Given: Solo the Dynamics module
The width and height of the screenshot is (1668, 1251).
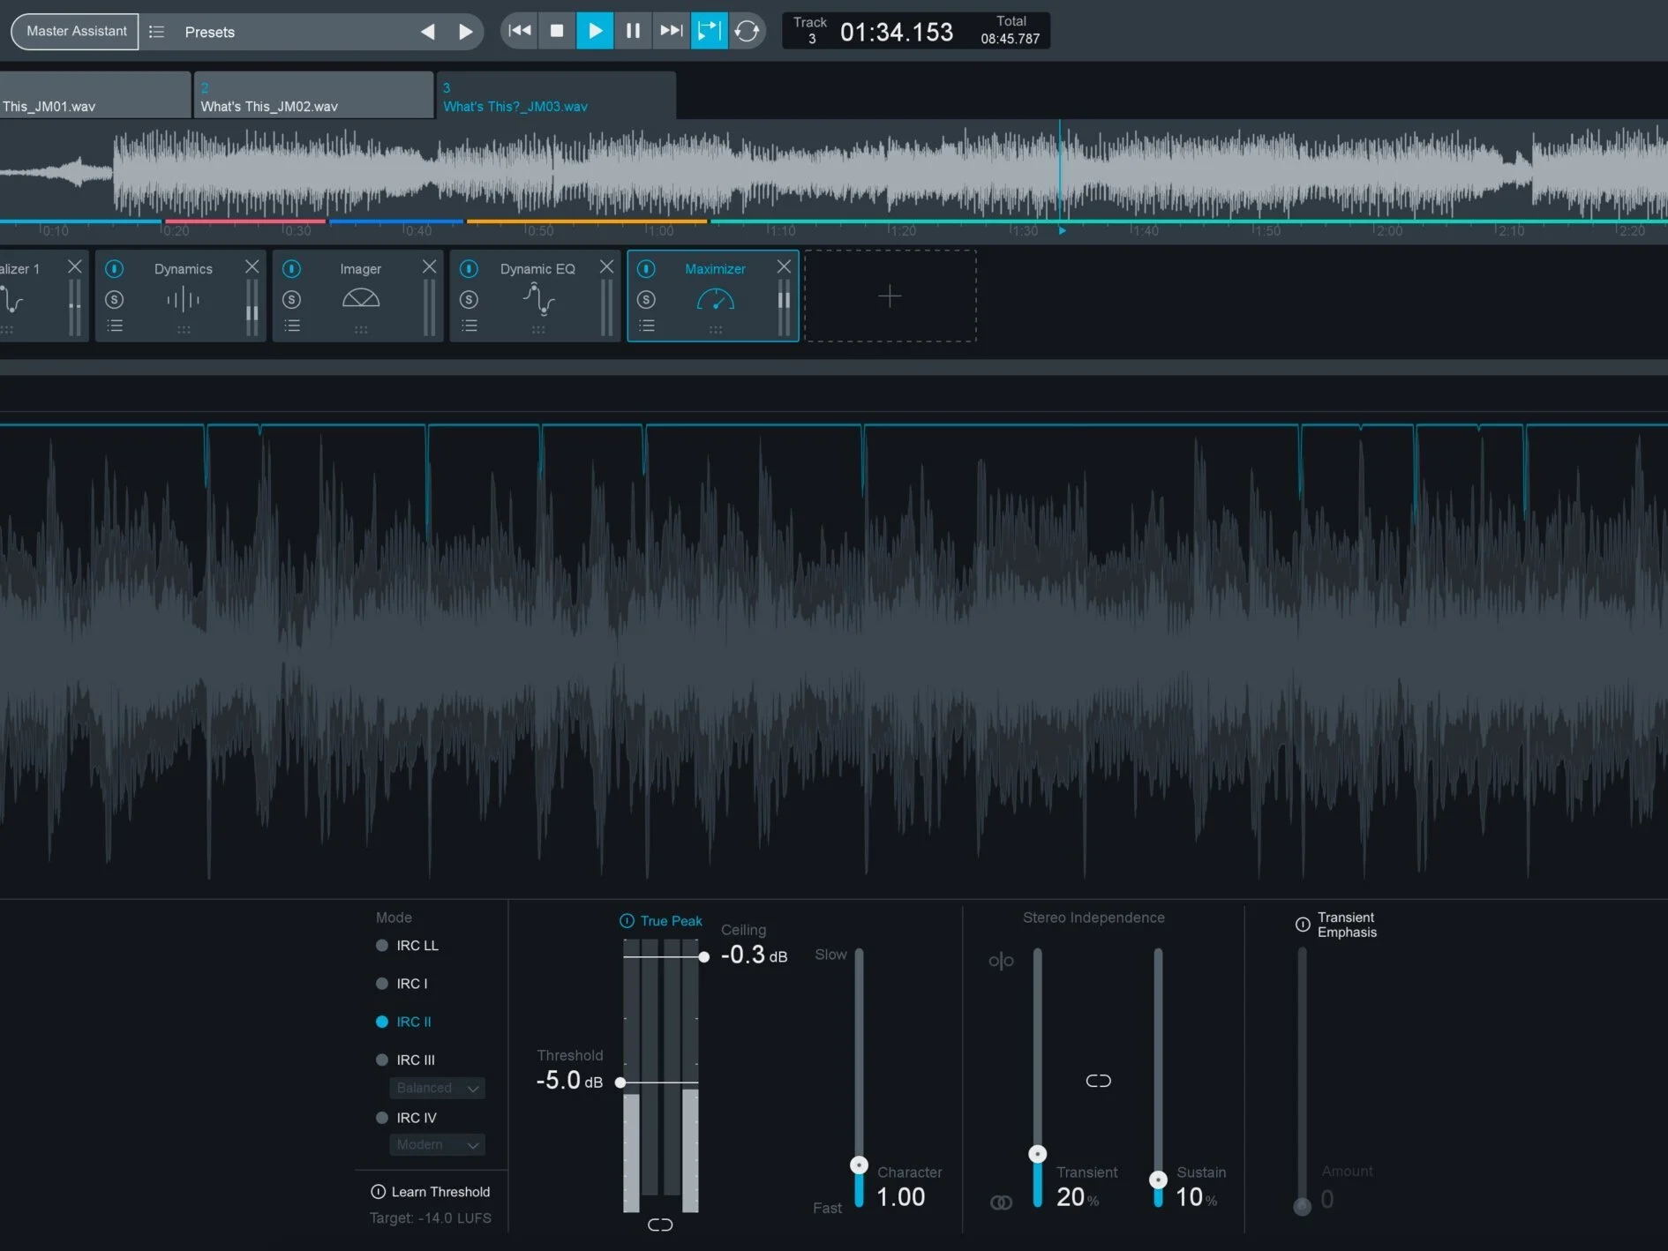Looking at the screenshot, I should [x=115, y=300].
